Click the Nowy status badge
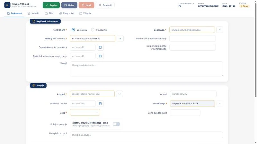Image resolution: width=257 pixels, height=144 pixels. click(244, 6)
